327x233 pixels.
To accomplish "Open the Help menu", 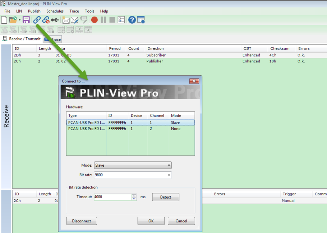I will [104, 11].
